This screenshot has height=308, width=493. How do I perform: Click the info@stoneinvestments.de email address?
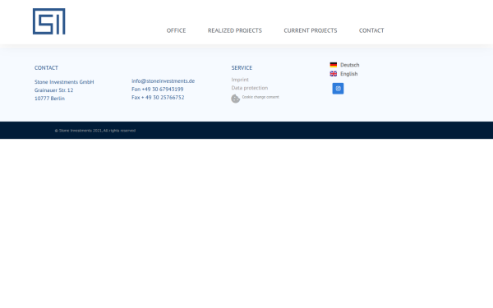(163, 80)
